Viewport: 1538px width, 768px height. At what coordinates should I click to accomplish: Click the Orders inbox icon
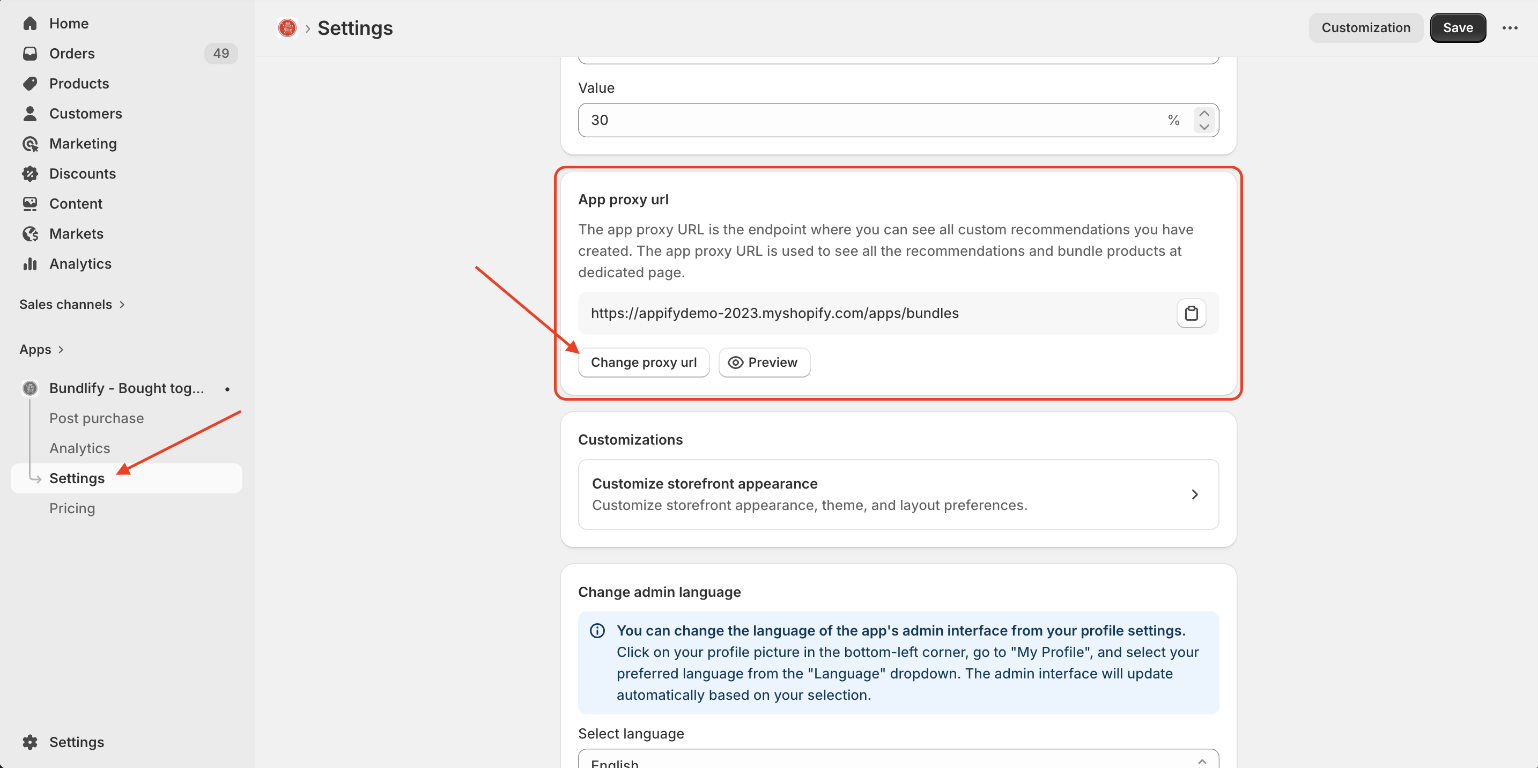pyautogui.click(x=30, y=53)
